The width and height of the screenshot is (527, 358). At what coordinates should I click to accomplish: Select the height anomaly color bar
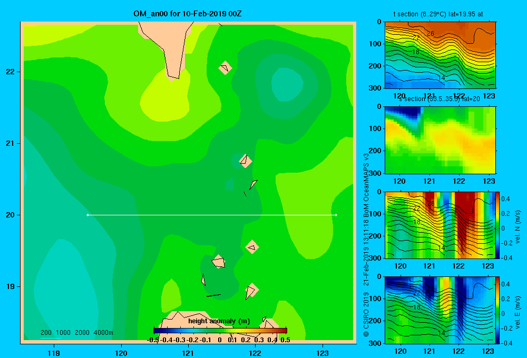220,331
